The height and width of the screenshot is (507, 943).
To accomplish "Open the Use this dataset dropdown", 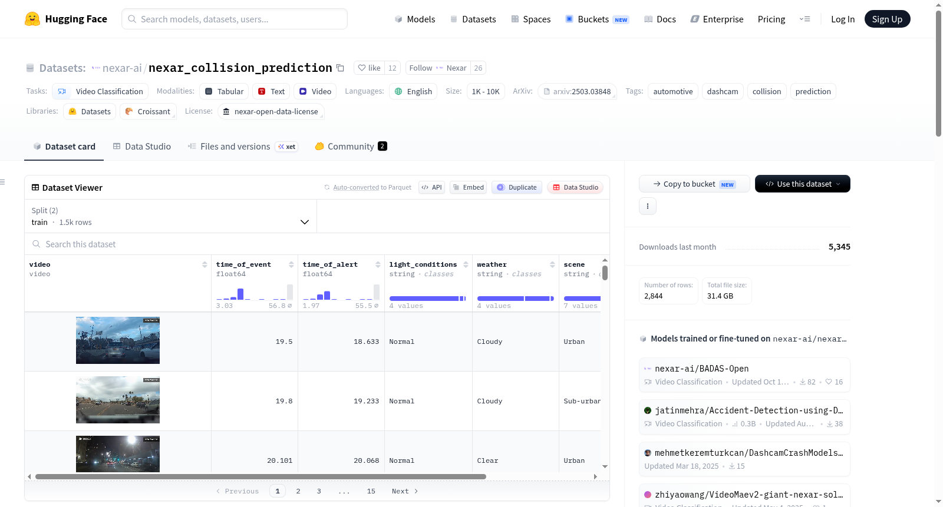I will (803, 184).
